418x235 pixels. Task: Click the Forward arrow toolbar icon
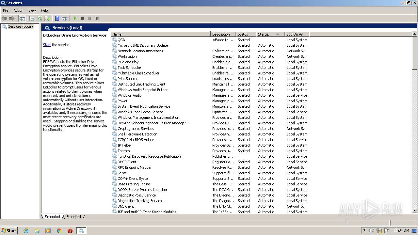click(x=12, y=19)
